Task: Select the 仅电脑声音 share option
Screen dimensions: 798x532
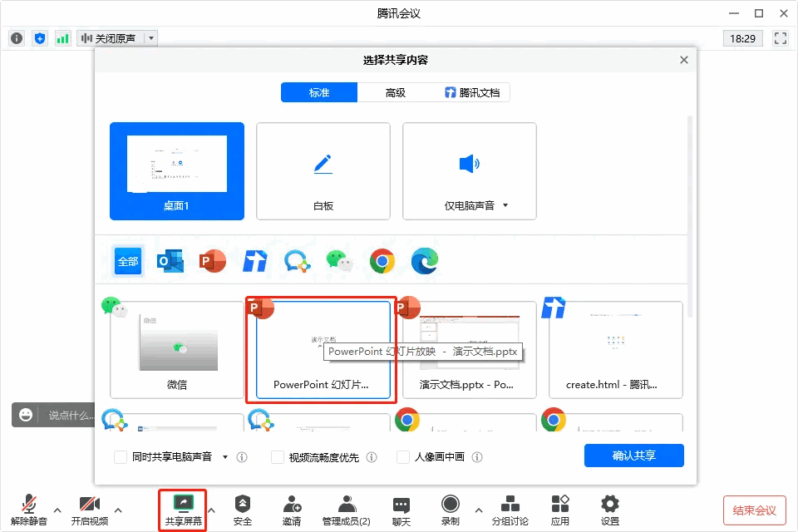Action: [469, 171]
